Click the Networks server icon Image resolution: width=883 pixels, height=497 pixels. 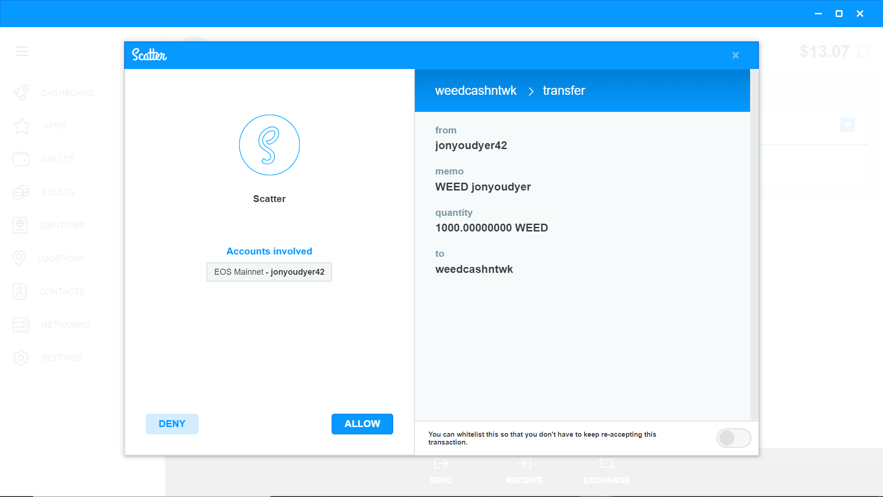click(x=21, y=324)
